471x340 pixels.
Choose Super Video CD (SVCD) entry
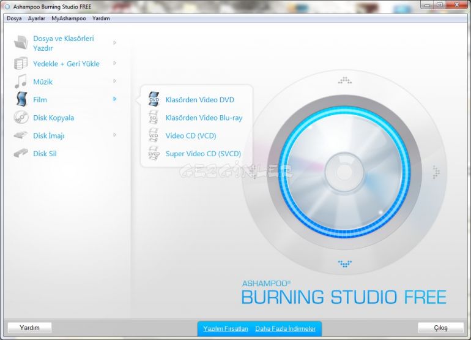pos(203,154)
